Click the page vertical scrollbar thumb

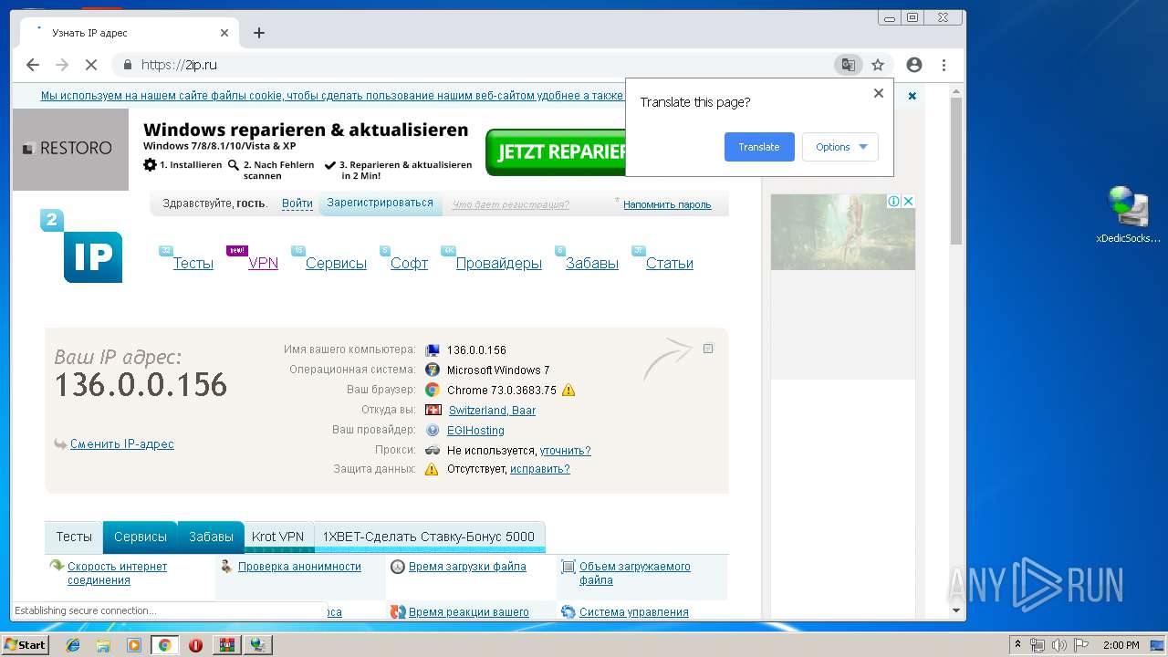tap(956, 171)
